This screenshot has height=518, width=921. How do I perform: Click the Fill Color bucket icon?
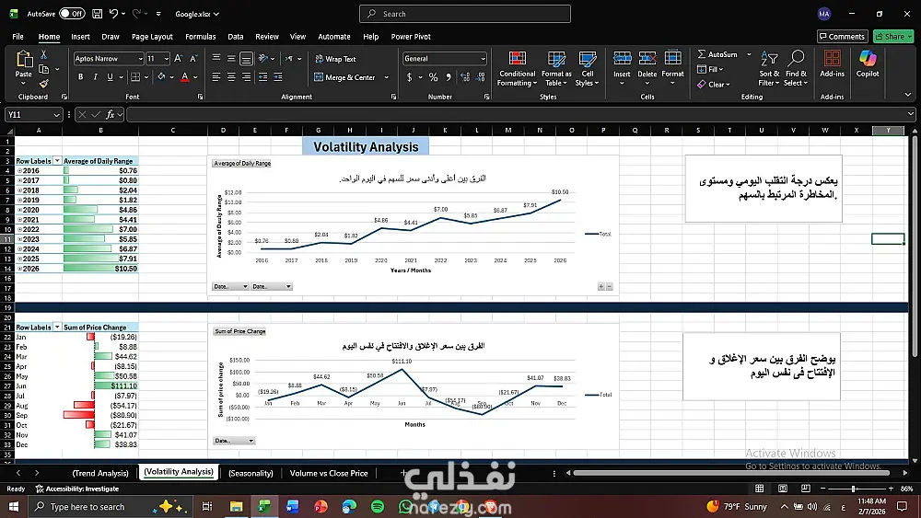pyautogui.click(x=161, y=77)
